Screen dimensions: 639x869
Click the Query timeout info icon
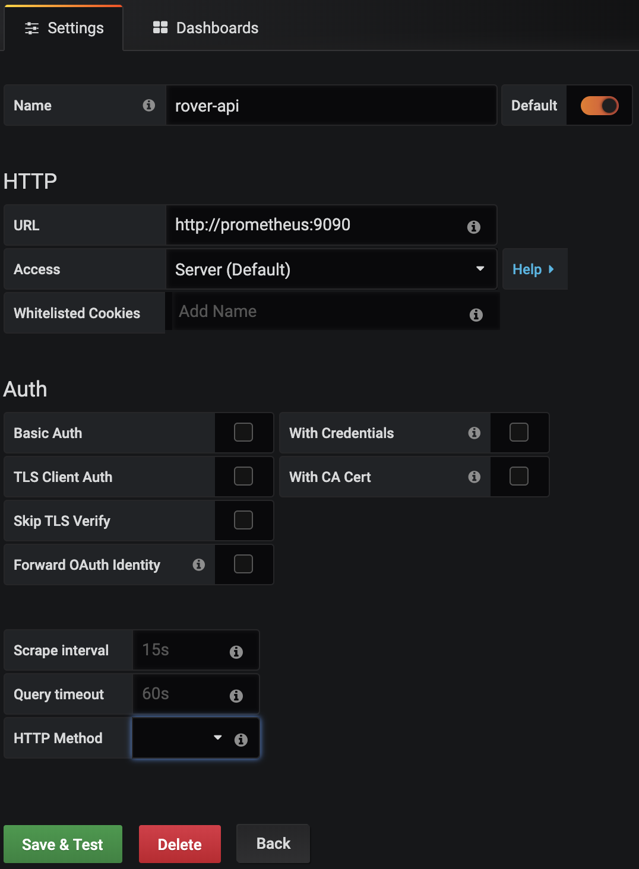pyautogui.click(x=237, y=694)
